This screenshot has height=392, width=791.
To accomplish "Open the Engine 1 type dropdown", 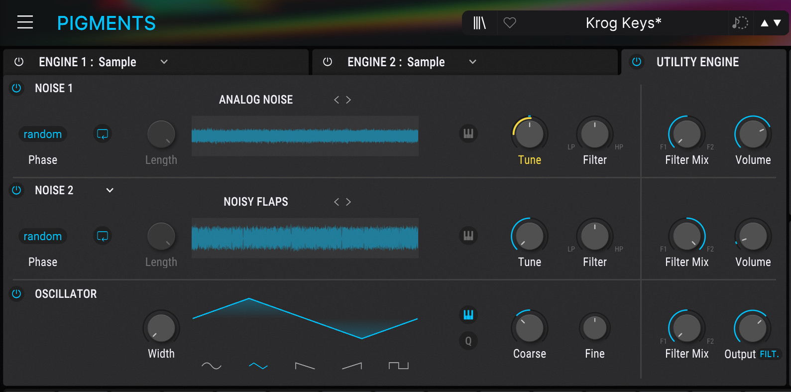I will (164, 62).
